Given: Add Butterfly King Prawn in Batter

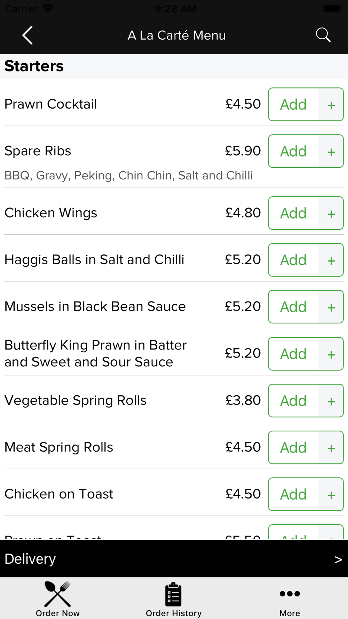Looking at the screenshot, I should tap(293, 354).
